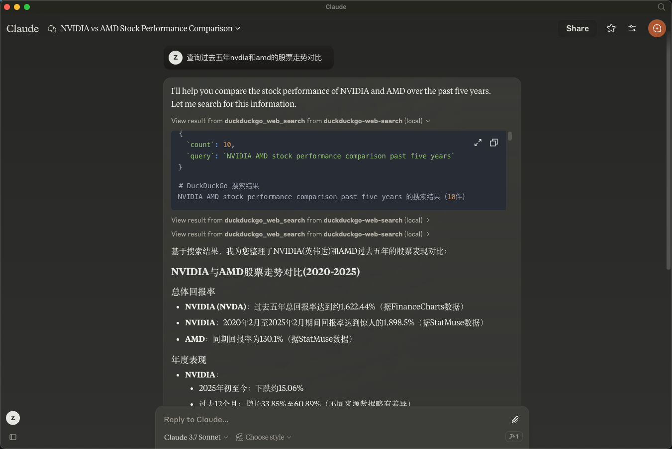Copy the search result code block

[493, 143]
